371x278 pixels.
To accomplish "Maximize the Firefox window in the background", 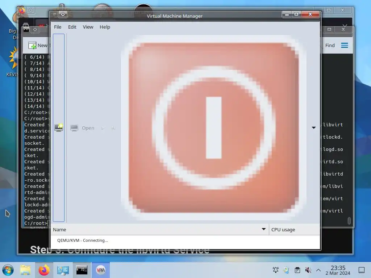I will (x=328, y=10).
